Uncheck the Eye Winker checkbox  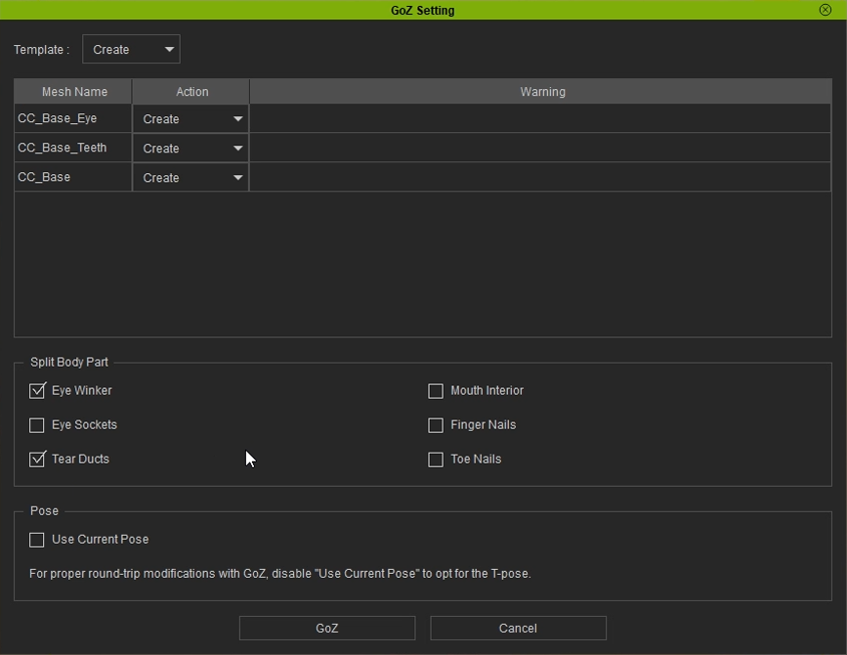pyautogui.click(x=37, y=391)
